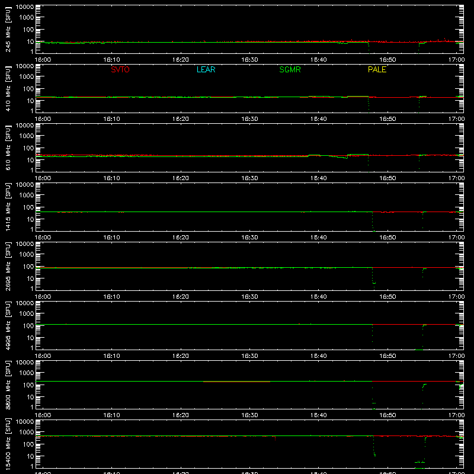Click the 16:40 label under the 8800 MHz panel
Viewport: 474px width, 474px height.
tap(319, 415)
